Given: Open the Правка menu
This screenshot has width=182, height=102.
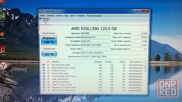Looking at the screenshot, I should pos(50,15).
